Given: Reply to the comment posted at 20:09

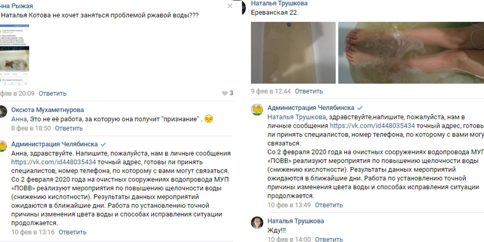Looking at the screenshot, I should (52, 93).
